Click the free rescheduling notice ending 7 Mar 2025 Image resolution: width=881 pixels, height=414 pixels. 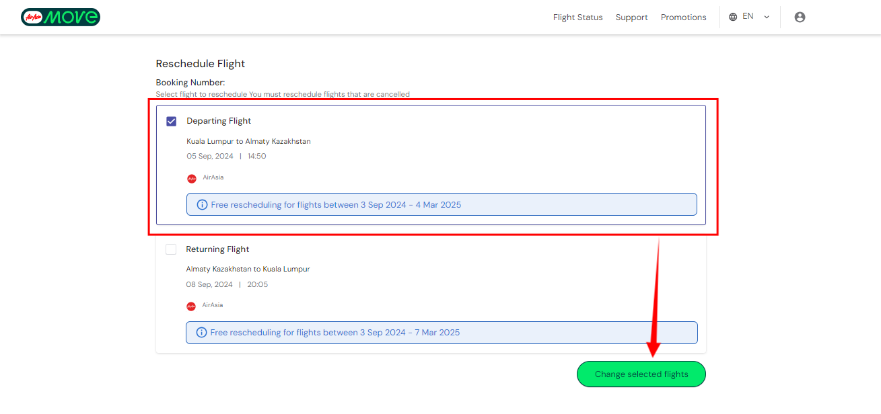click(x=442, y=333)
